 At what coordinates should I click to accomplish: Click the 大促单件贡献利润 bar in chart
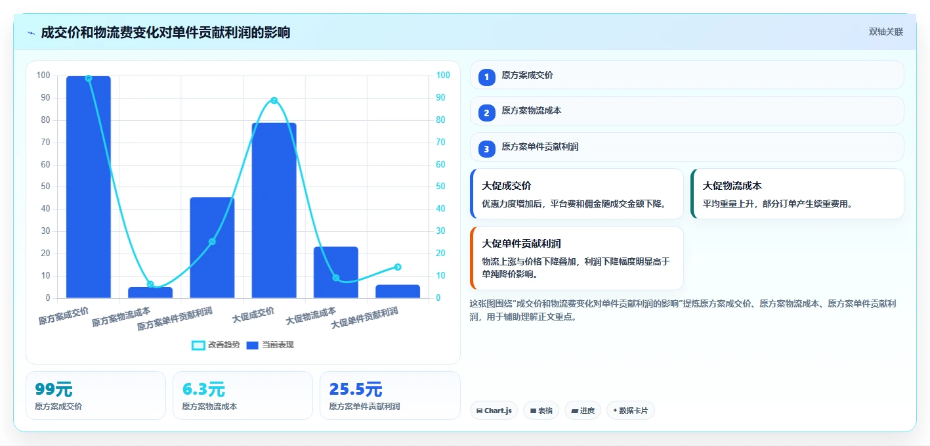[x=398, y=292]
